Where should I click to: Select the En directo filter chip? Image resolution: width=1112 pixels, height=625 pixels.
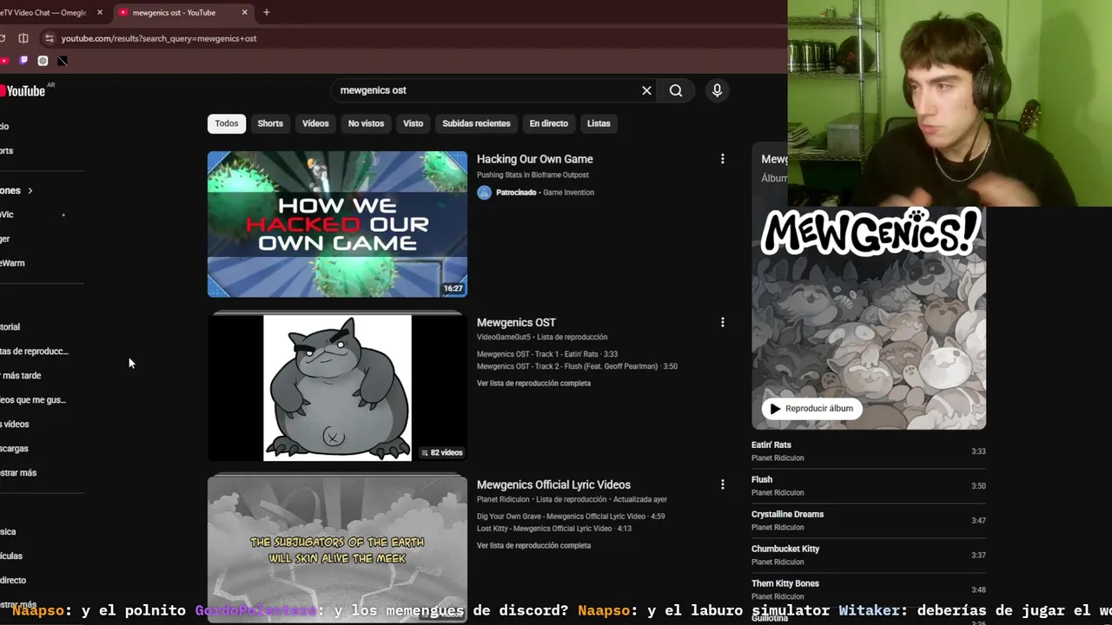549,123
